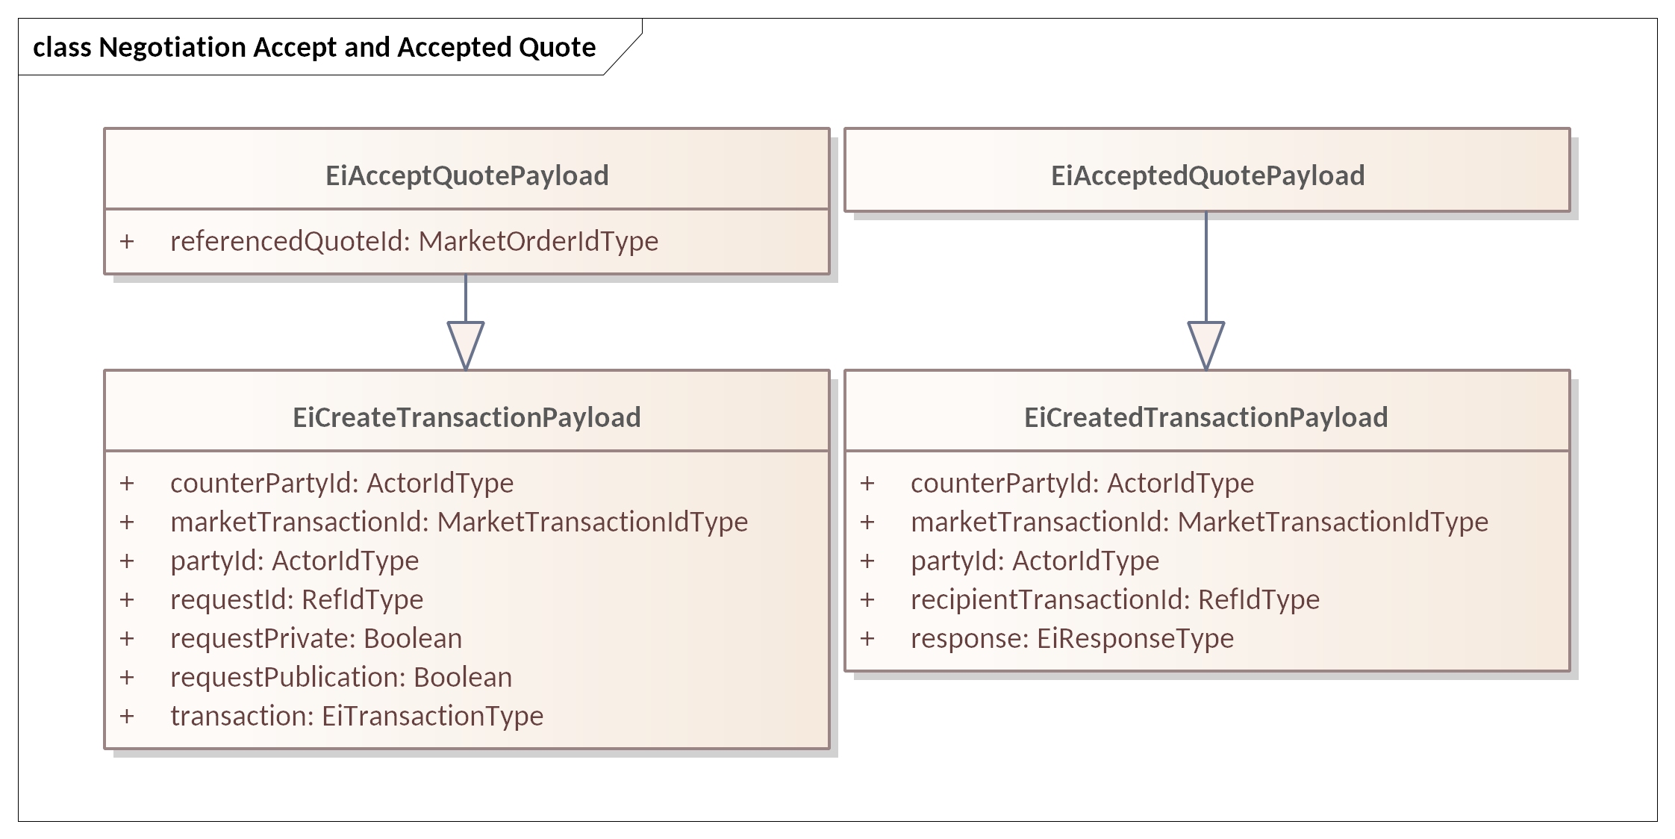The height and width of the screenshot is (839, 1675).
Task: Click the plus sign beside referencedQuoteId
Action: pyautogui.click(x=127, y=241)
